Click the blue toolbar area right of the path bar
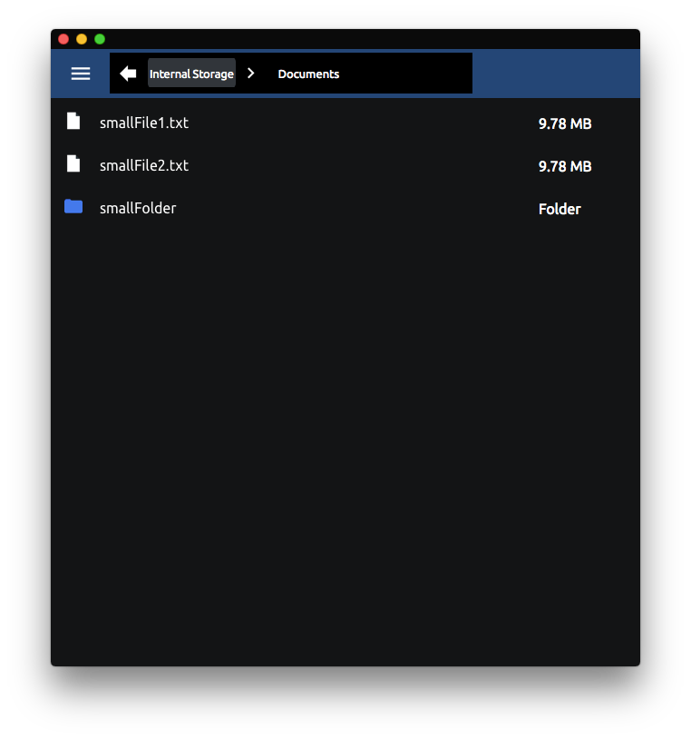This screenshot has width=691, height=739. point(555,74)
